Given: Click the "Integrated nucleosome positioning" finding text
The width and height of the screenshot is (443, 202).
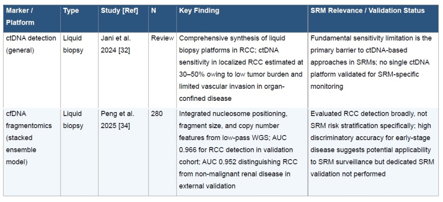Looking at the screenshot, I should [233, 114].
